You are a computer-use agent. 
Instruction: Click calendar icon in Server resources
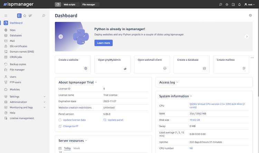click(60, 149)
